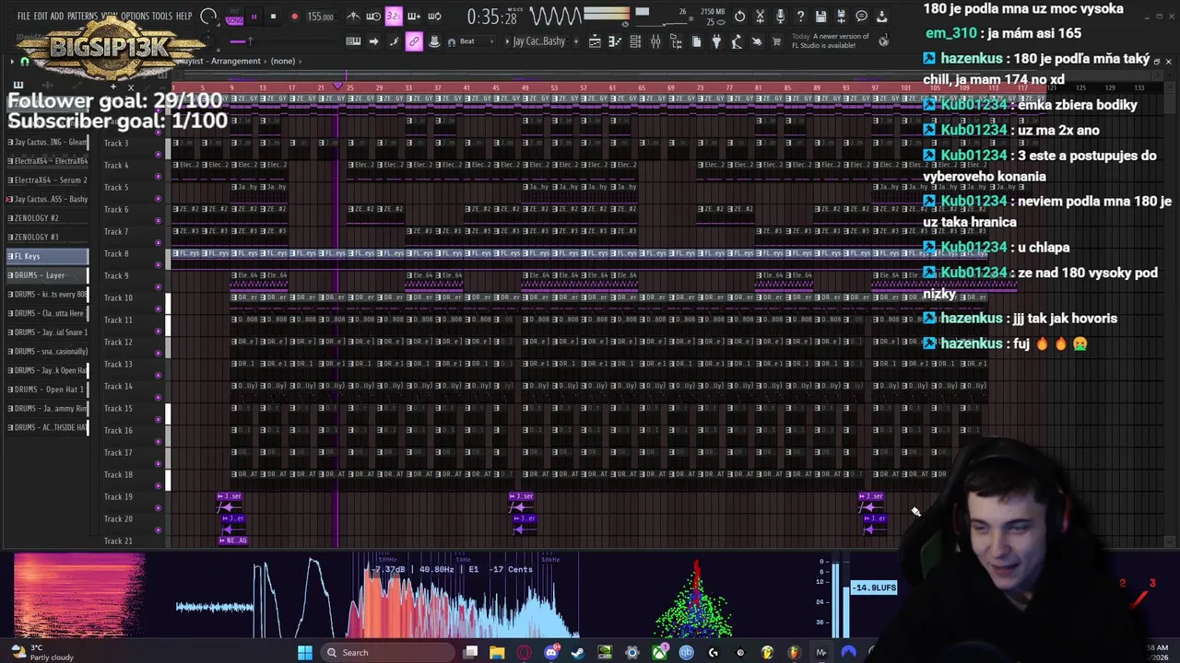Click the newer version available notice
Viewport: 1180px width, 663px height.
(831, 41)
